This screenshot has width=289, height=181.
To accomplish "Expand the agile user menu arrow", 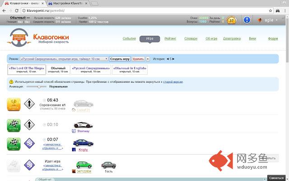I will [x=277, y=20].
